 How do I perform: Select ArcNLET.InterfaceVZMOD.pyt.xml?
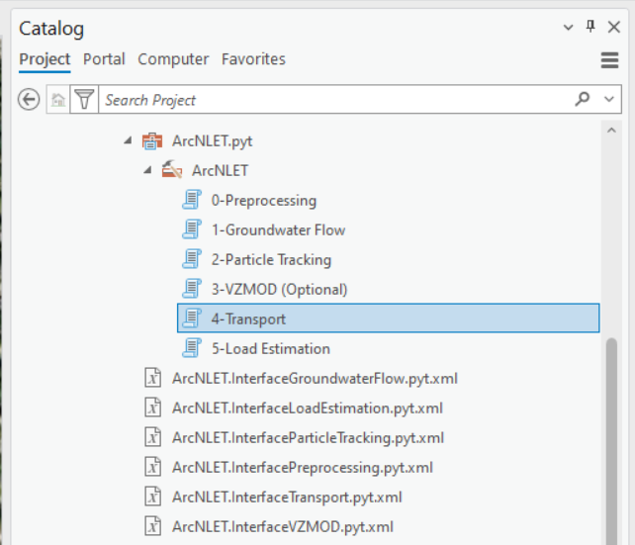pyautogui.click(x=282, y=527)
